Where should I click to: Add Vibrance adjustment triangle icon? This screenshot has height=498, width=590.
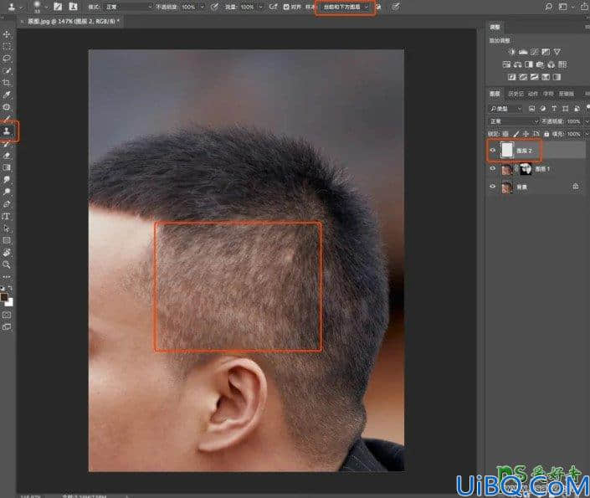tap(557, 52)
